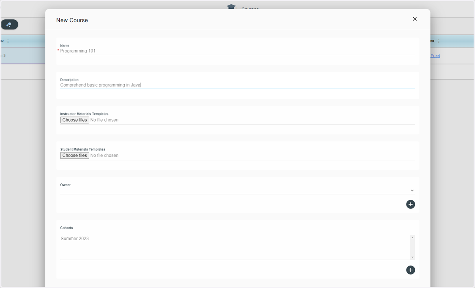
Task: Click the Name field containing Programming 101
Action: coord(237,51)
